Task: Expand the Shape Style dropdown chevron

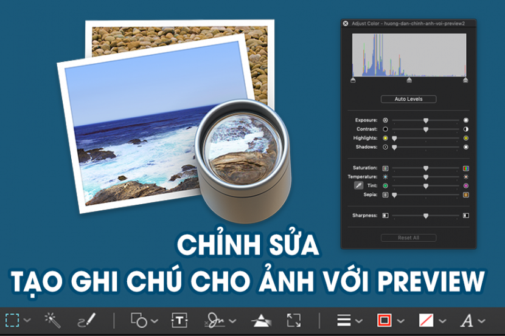Action: point(359,321)
